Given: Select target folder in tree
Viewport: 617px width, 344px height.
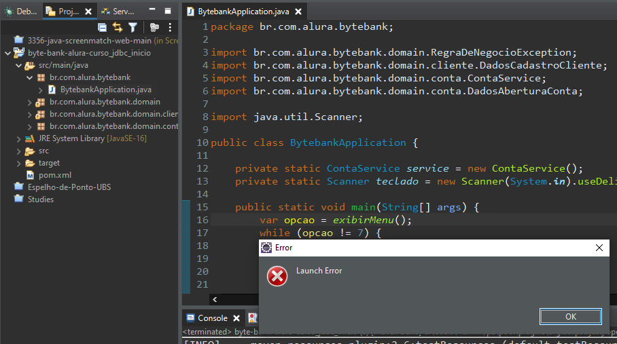Looking at the screenshot, I should (x=49, y=163).
